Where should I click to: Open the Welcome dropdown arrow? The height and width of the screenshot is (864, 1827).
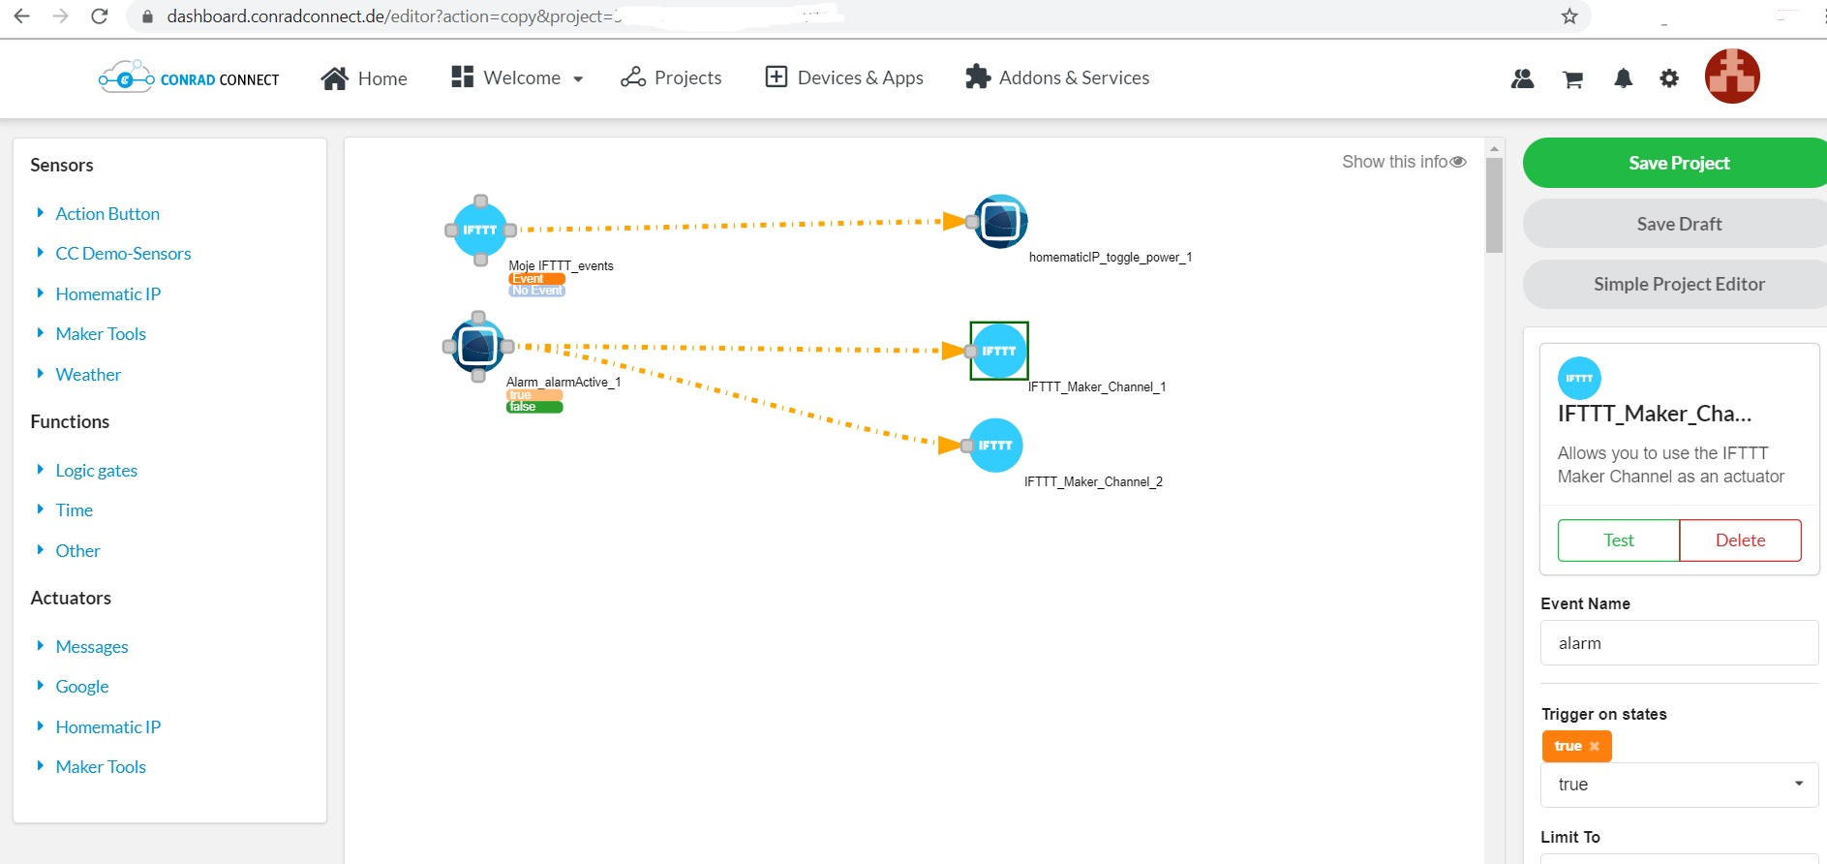(578, 79)
